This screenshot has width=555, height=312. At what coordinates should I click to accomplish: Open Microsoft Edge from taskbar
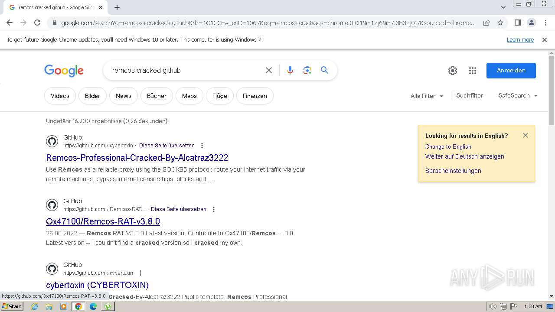pyautogui.click(x=93, y=306)
